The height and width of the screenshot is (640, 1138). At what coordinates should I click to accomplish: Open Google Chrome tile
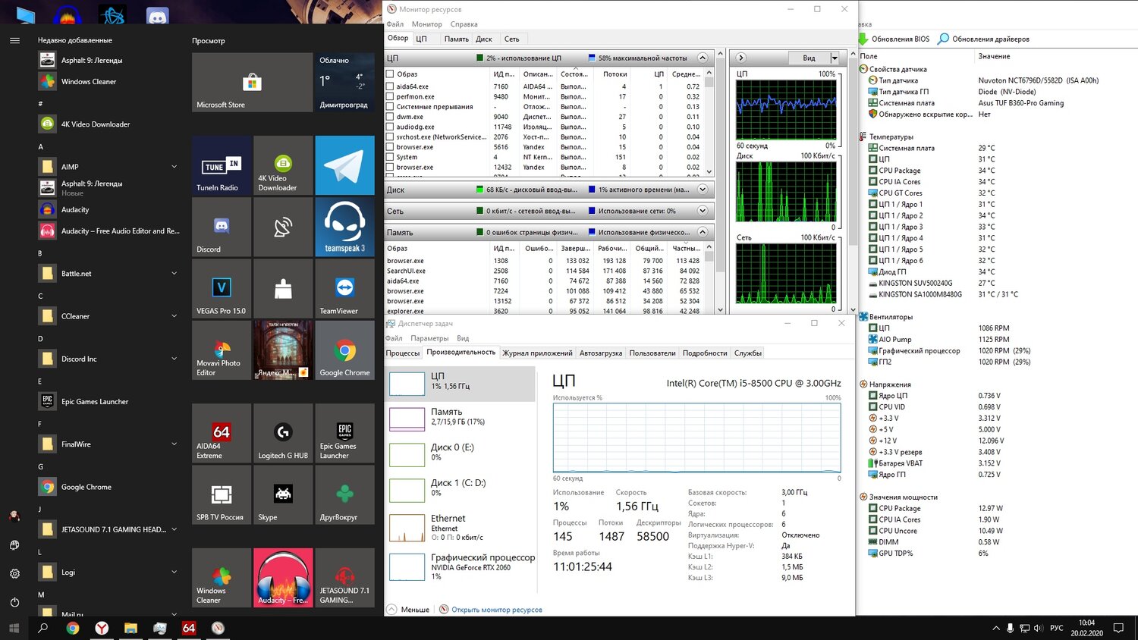tap(344, 350)
